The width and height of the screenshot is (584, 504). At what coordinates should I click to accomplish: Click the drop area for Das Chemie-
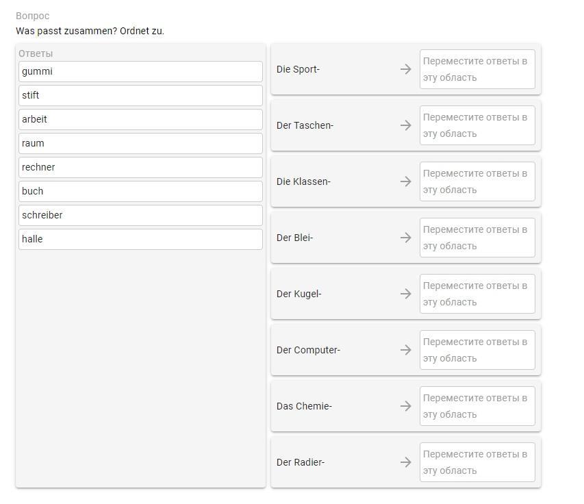(477, 406)
